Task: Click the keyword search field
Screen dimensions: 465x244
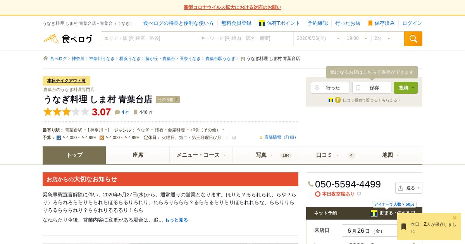Action: coord(245,39)
